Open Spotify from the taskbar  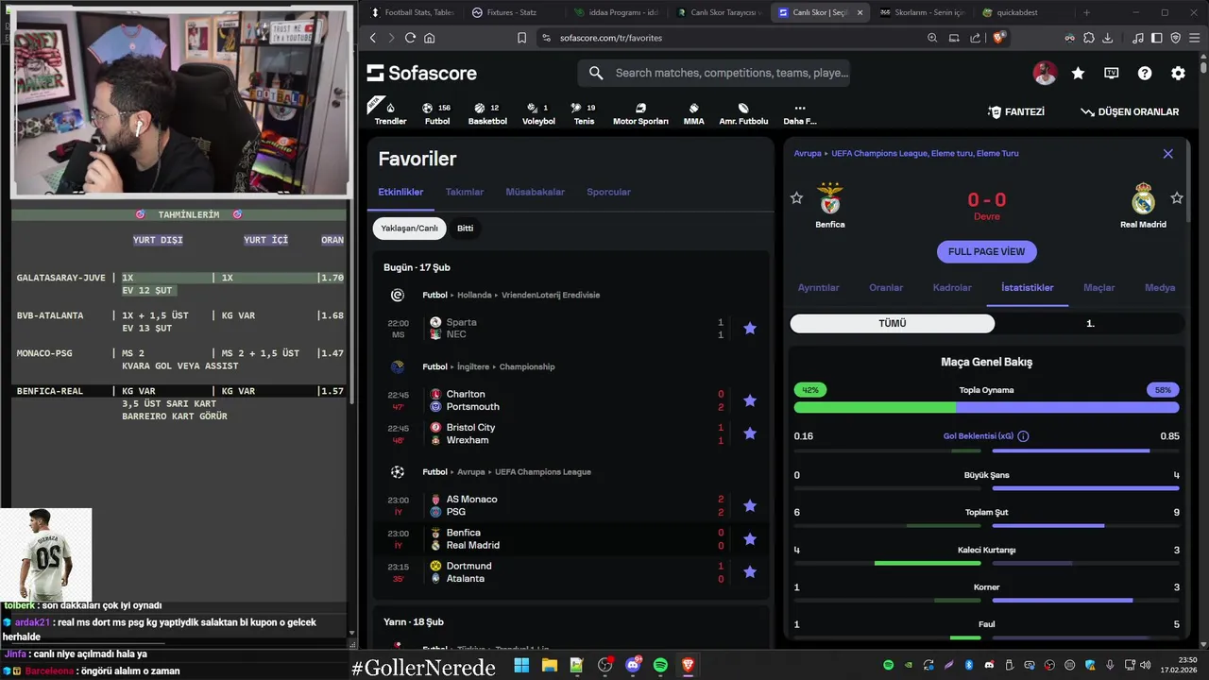pos(660,666)
